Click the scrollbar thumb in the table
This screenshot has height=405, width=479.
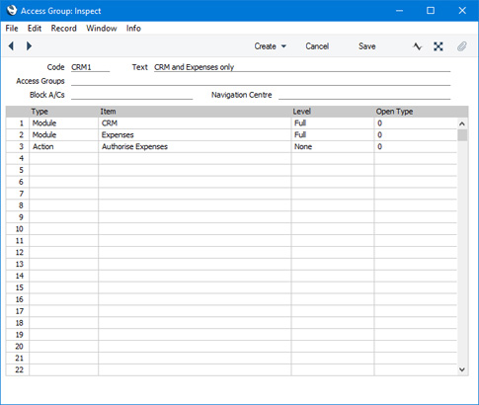tap(462, 135)
